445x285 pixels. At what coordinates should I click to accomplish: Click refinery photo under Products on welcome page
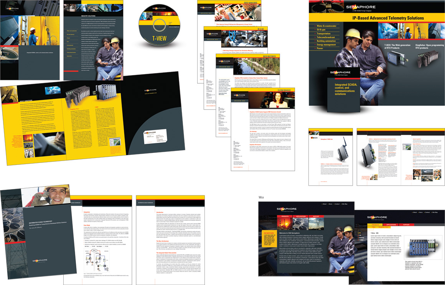(x=285, y=224)
